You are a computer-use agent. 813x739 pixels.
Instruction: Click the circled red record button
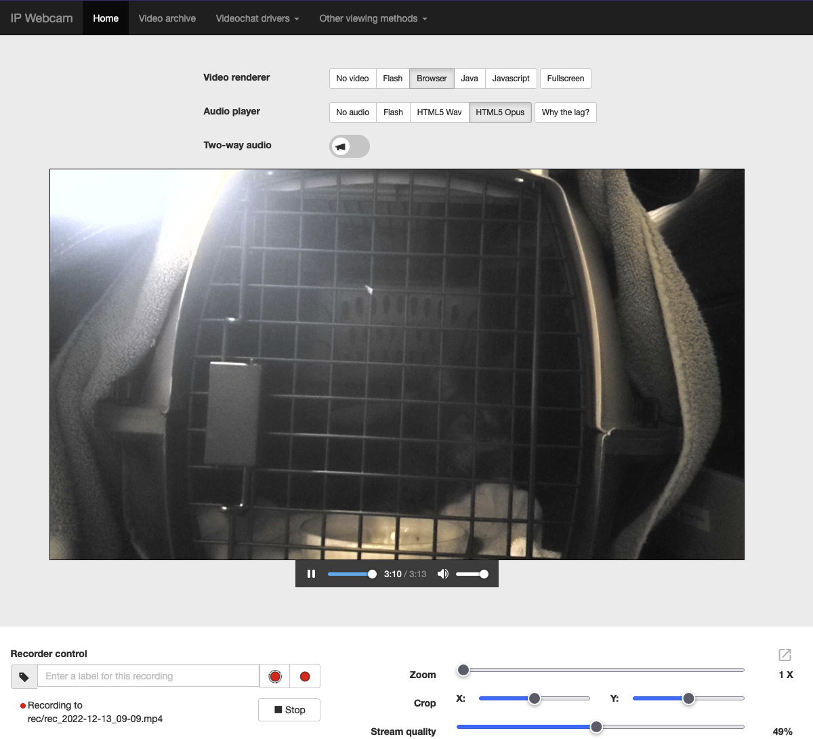275,676
